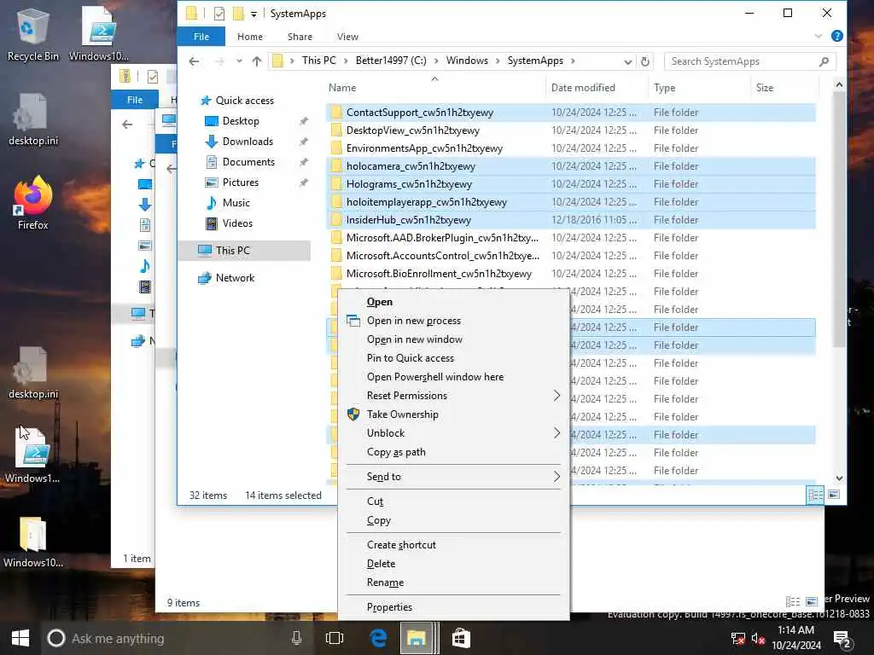Select Music in navigation pane
Image resolution: width=874 pixels, height=655 pixels.
(236, 203)
